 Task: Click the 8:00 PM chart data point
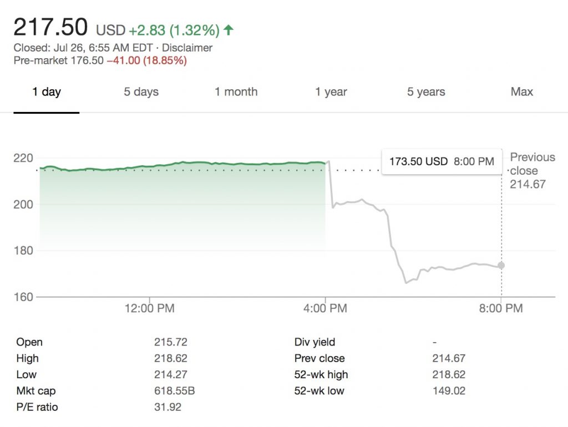click(501, 266)
